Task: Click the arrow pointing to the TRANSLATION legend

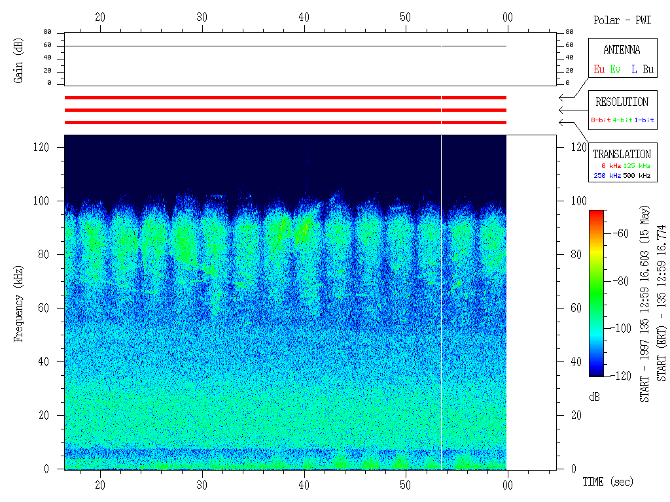Action: (x=563, y=122)
